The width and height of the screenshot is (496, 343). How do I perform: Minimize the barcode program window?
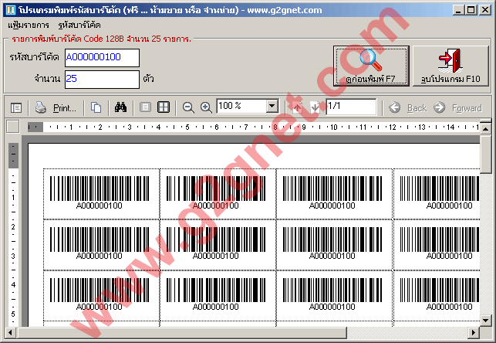(x=457, y=10)
